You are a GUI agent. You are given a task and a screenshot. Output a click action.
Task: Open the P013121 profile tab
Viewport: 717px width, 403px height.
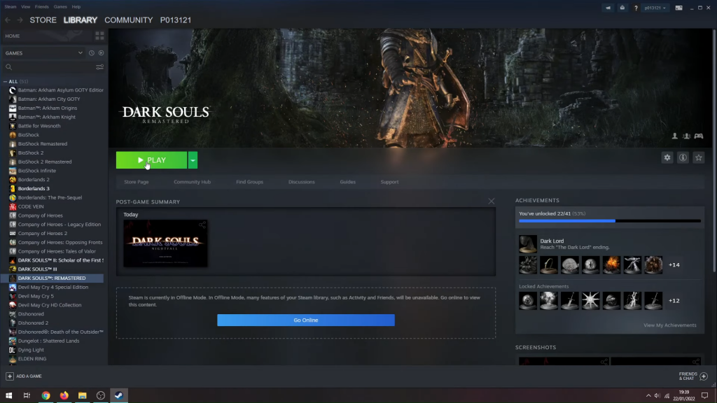tap(176, 20)
